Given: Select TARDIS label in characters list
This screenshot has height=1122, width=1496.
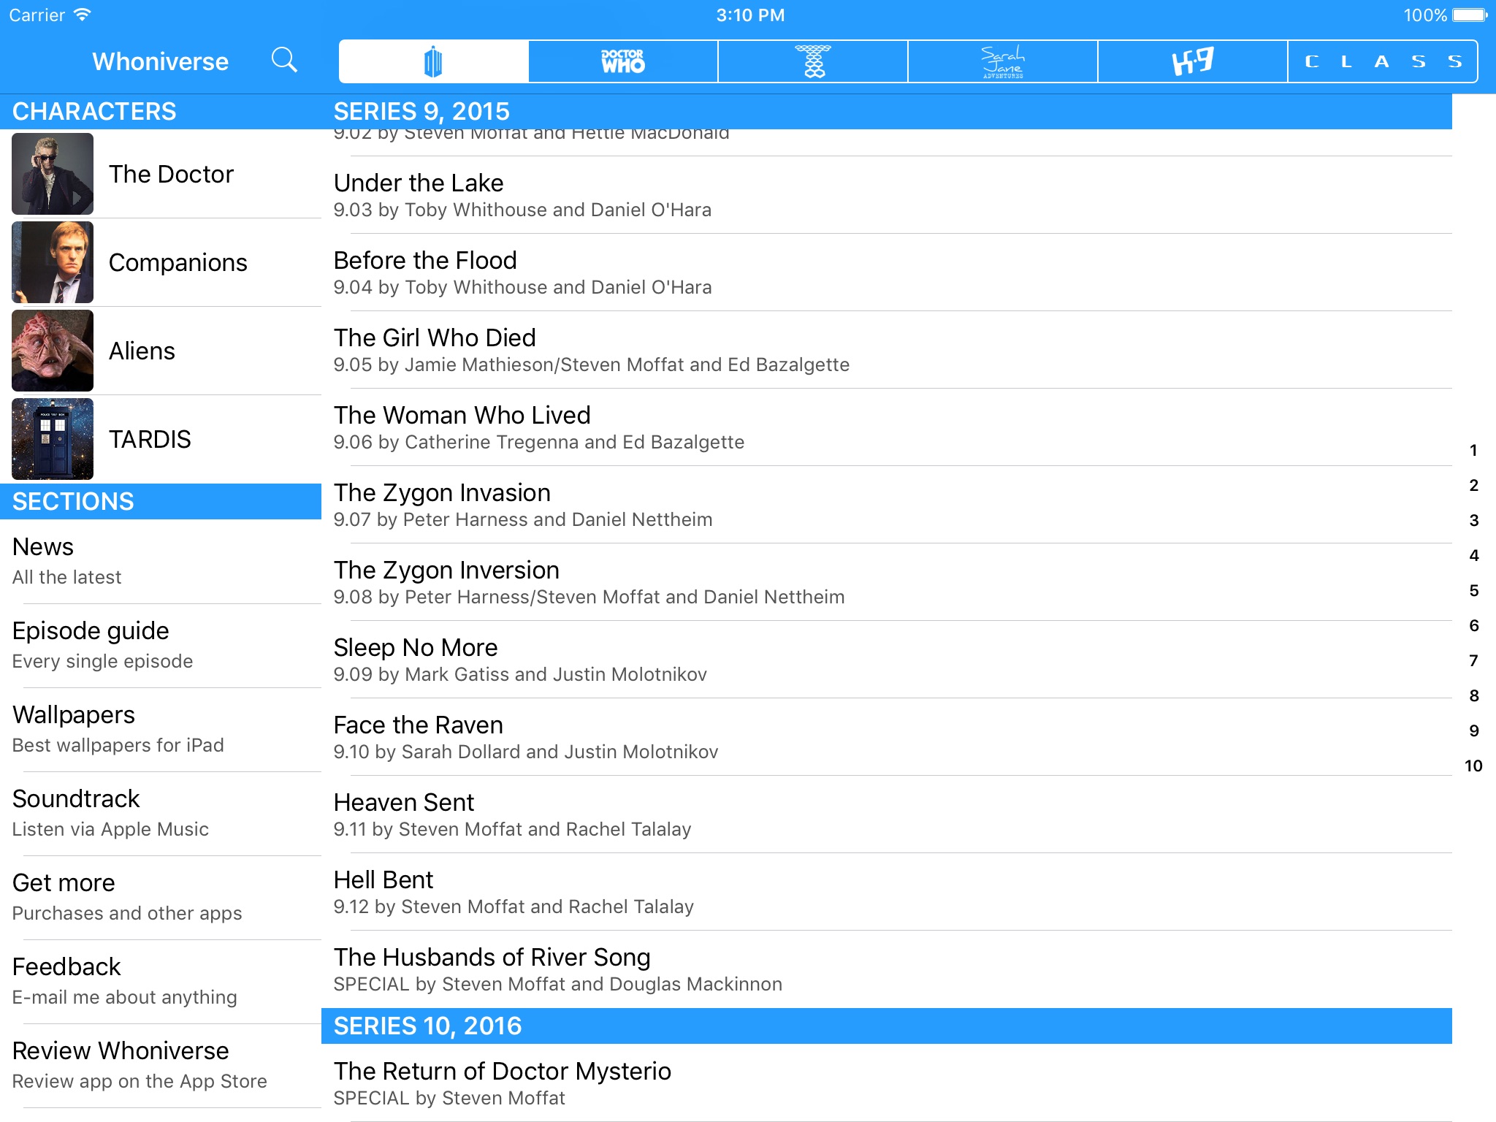Looking at the screenshot, I should point(150,439).
